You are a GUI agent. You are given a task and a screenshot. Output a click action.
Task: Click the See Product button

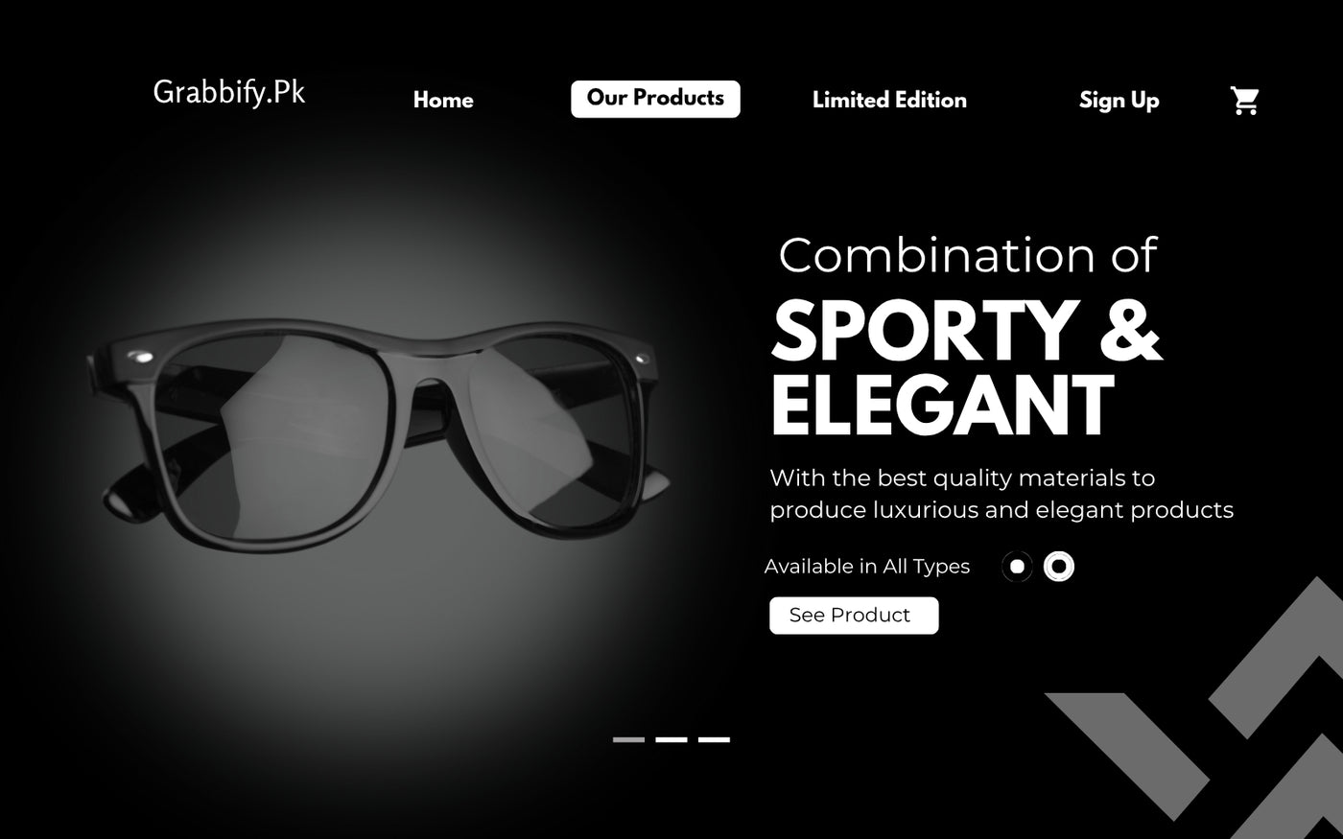pos(854,616)
